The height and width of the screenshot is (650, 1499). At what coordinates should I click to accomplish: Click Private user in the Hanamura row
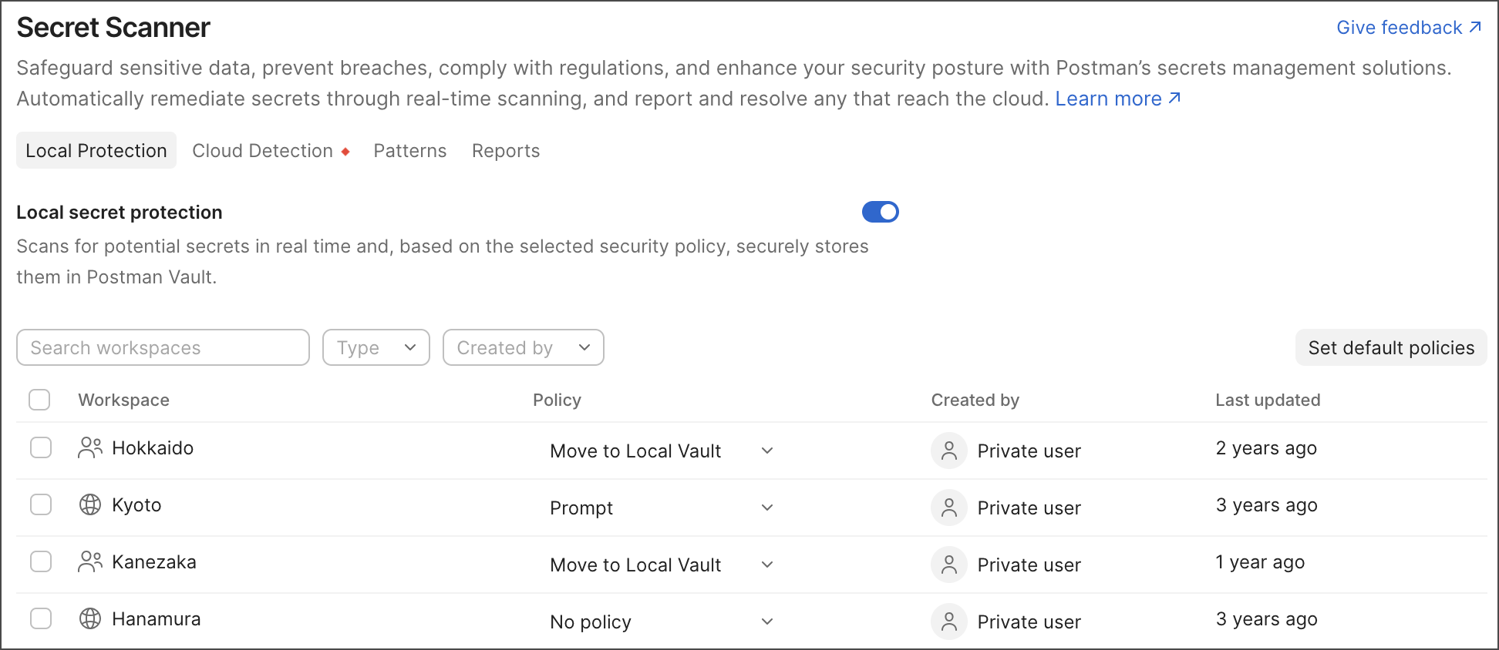click(x=1029, y=622)
